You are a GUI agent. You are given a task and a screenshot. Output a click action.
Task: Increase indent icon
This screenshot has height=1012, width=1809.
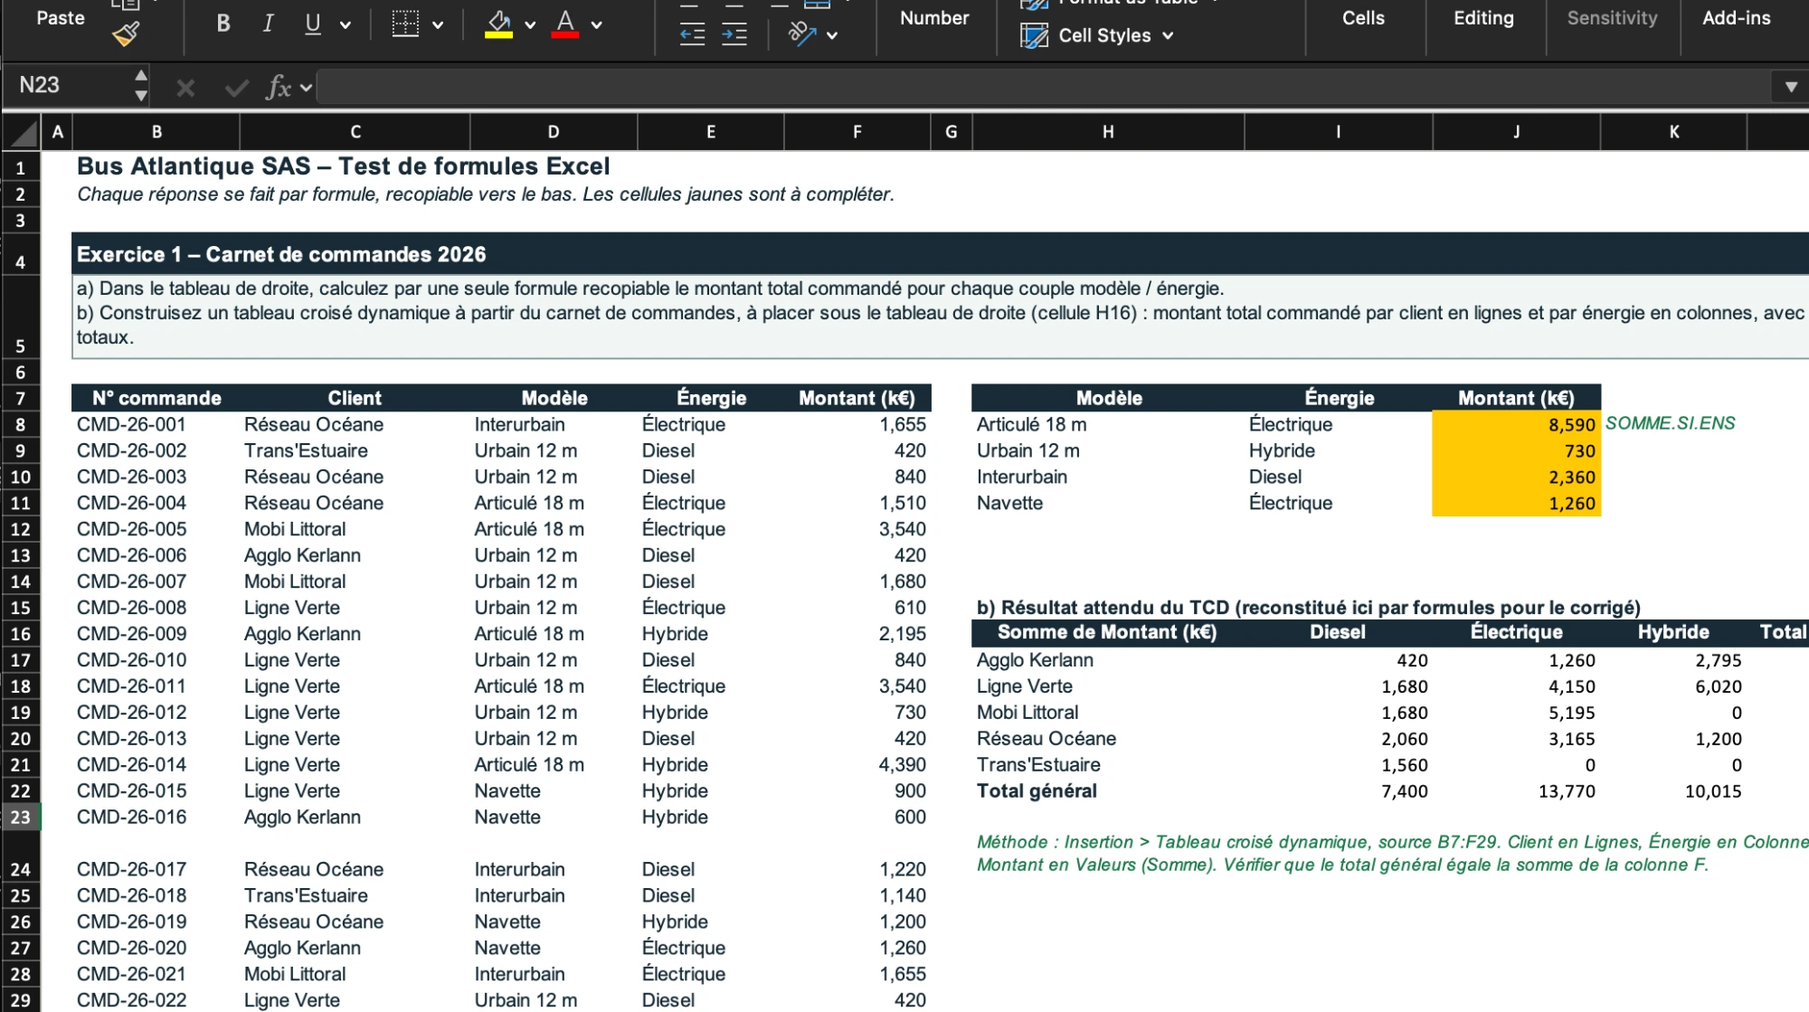pos(734,35)
